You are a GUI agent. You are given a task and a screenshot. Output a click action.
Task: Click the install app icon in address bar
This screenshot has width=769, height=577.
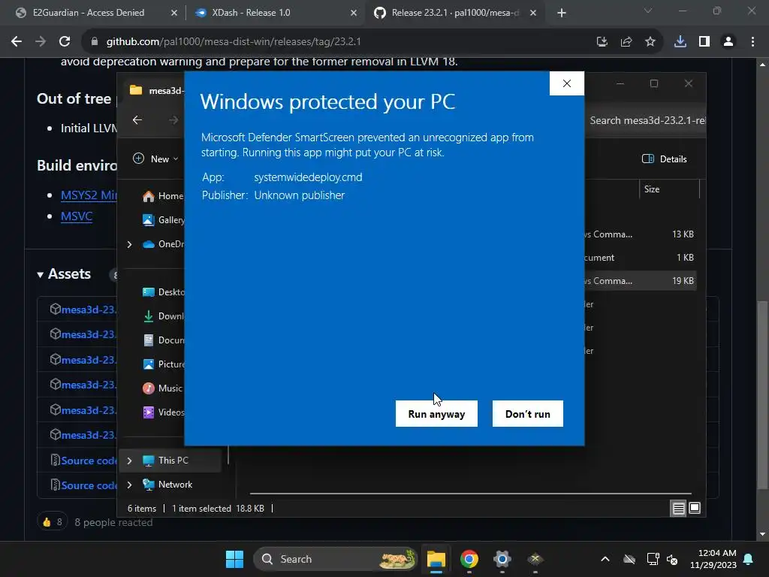602,42
